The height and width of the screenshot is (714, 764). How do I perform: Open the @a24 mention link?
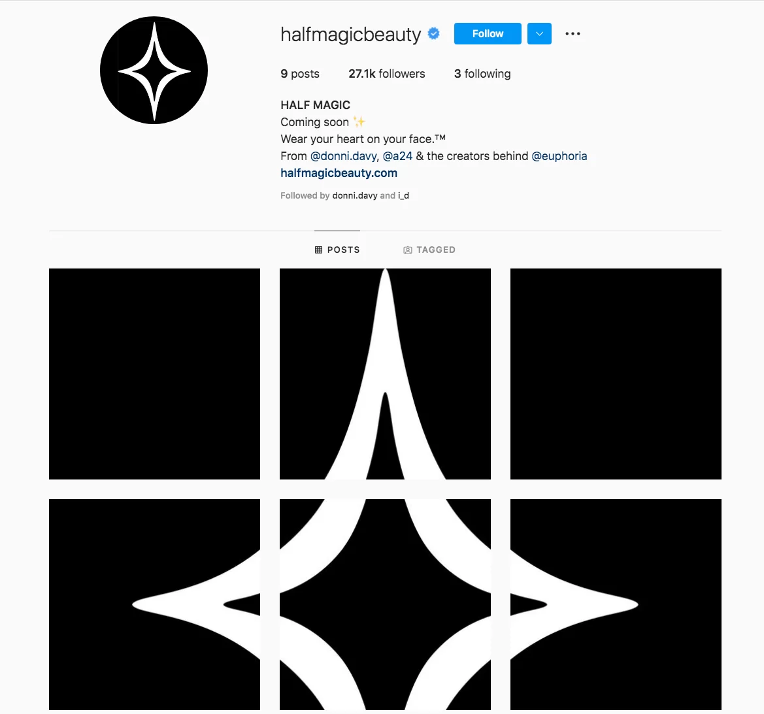point(397,156)
